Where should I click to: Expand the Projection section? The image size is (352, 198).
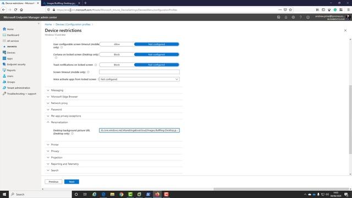[114, 158]
